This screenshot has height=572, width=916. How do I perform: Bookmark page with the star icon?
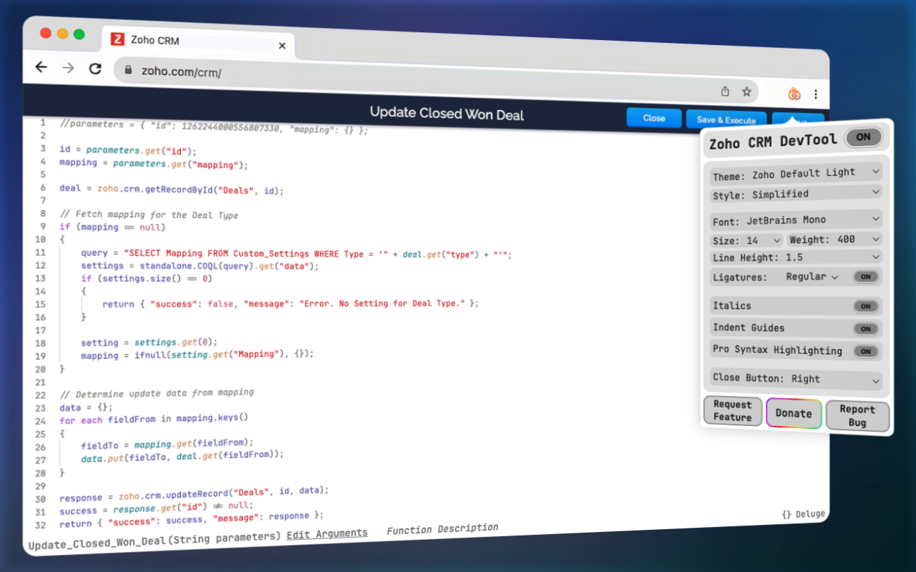click(746, 92)
